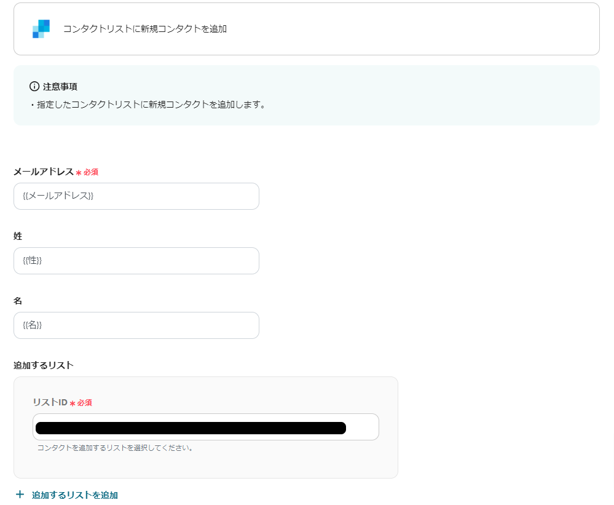This screenshot has width=614, height=505.
Task: Click the info icon beside 注意事項
Action: (34, 86)
